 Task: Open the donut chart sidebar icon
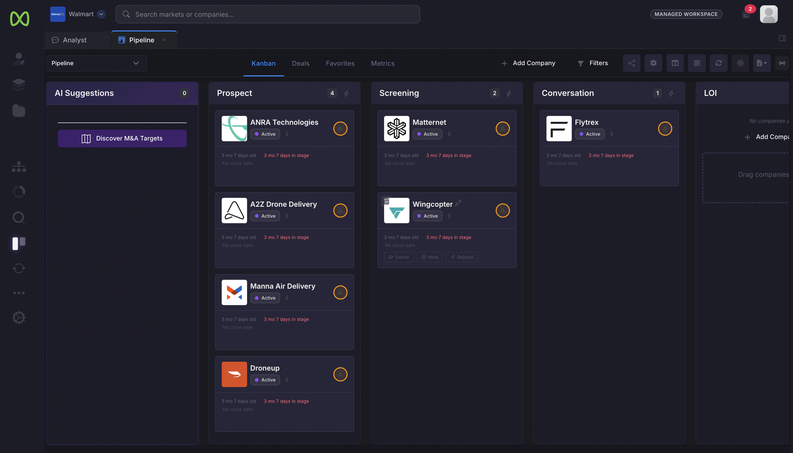pyautogui.click(x=19, y=192)
